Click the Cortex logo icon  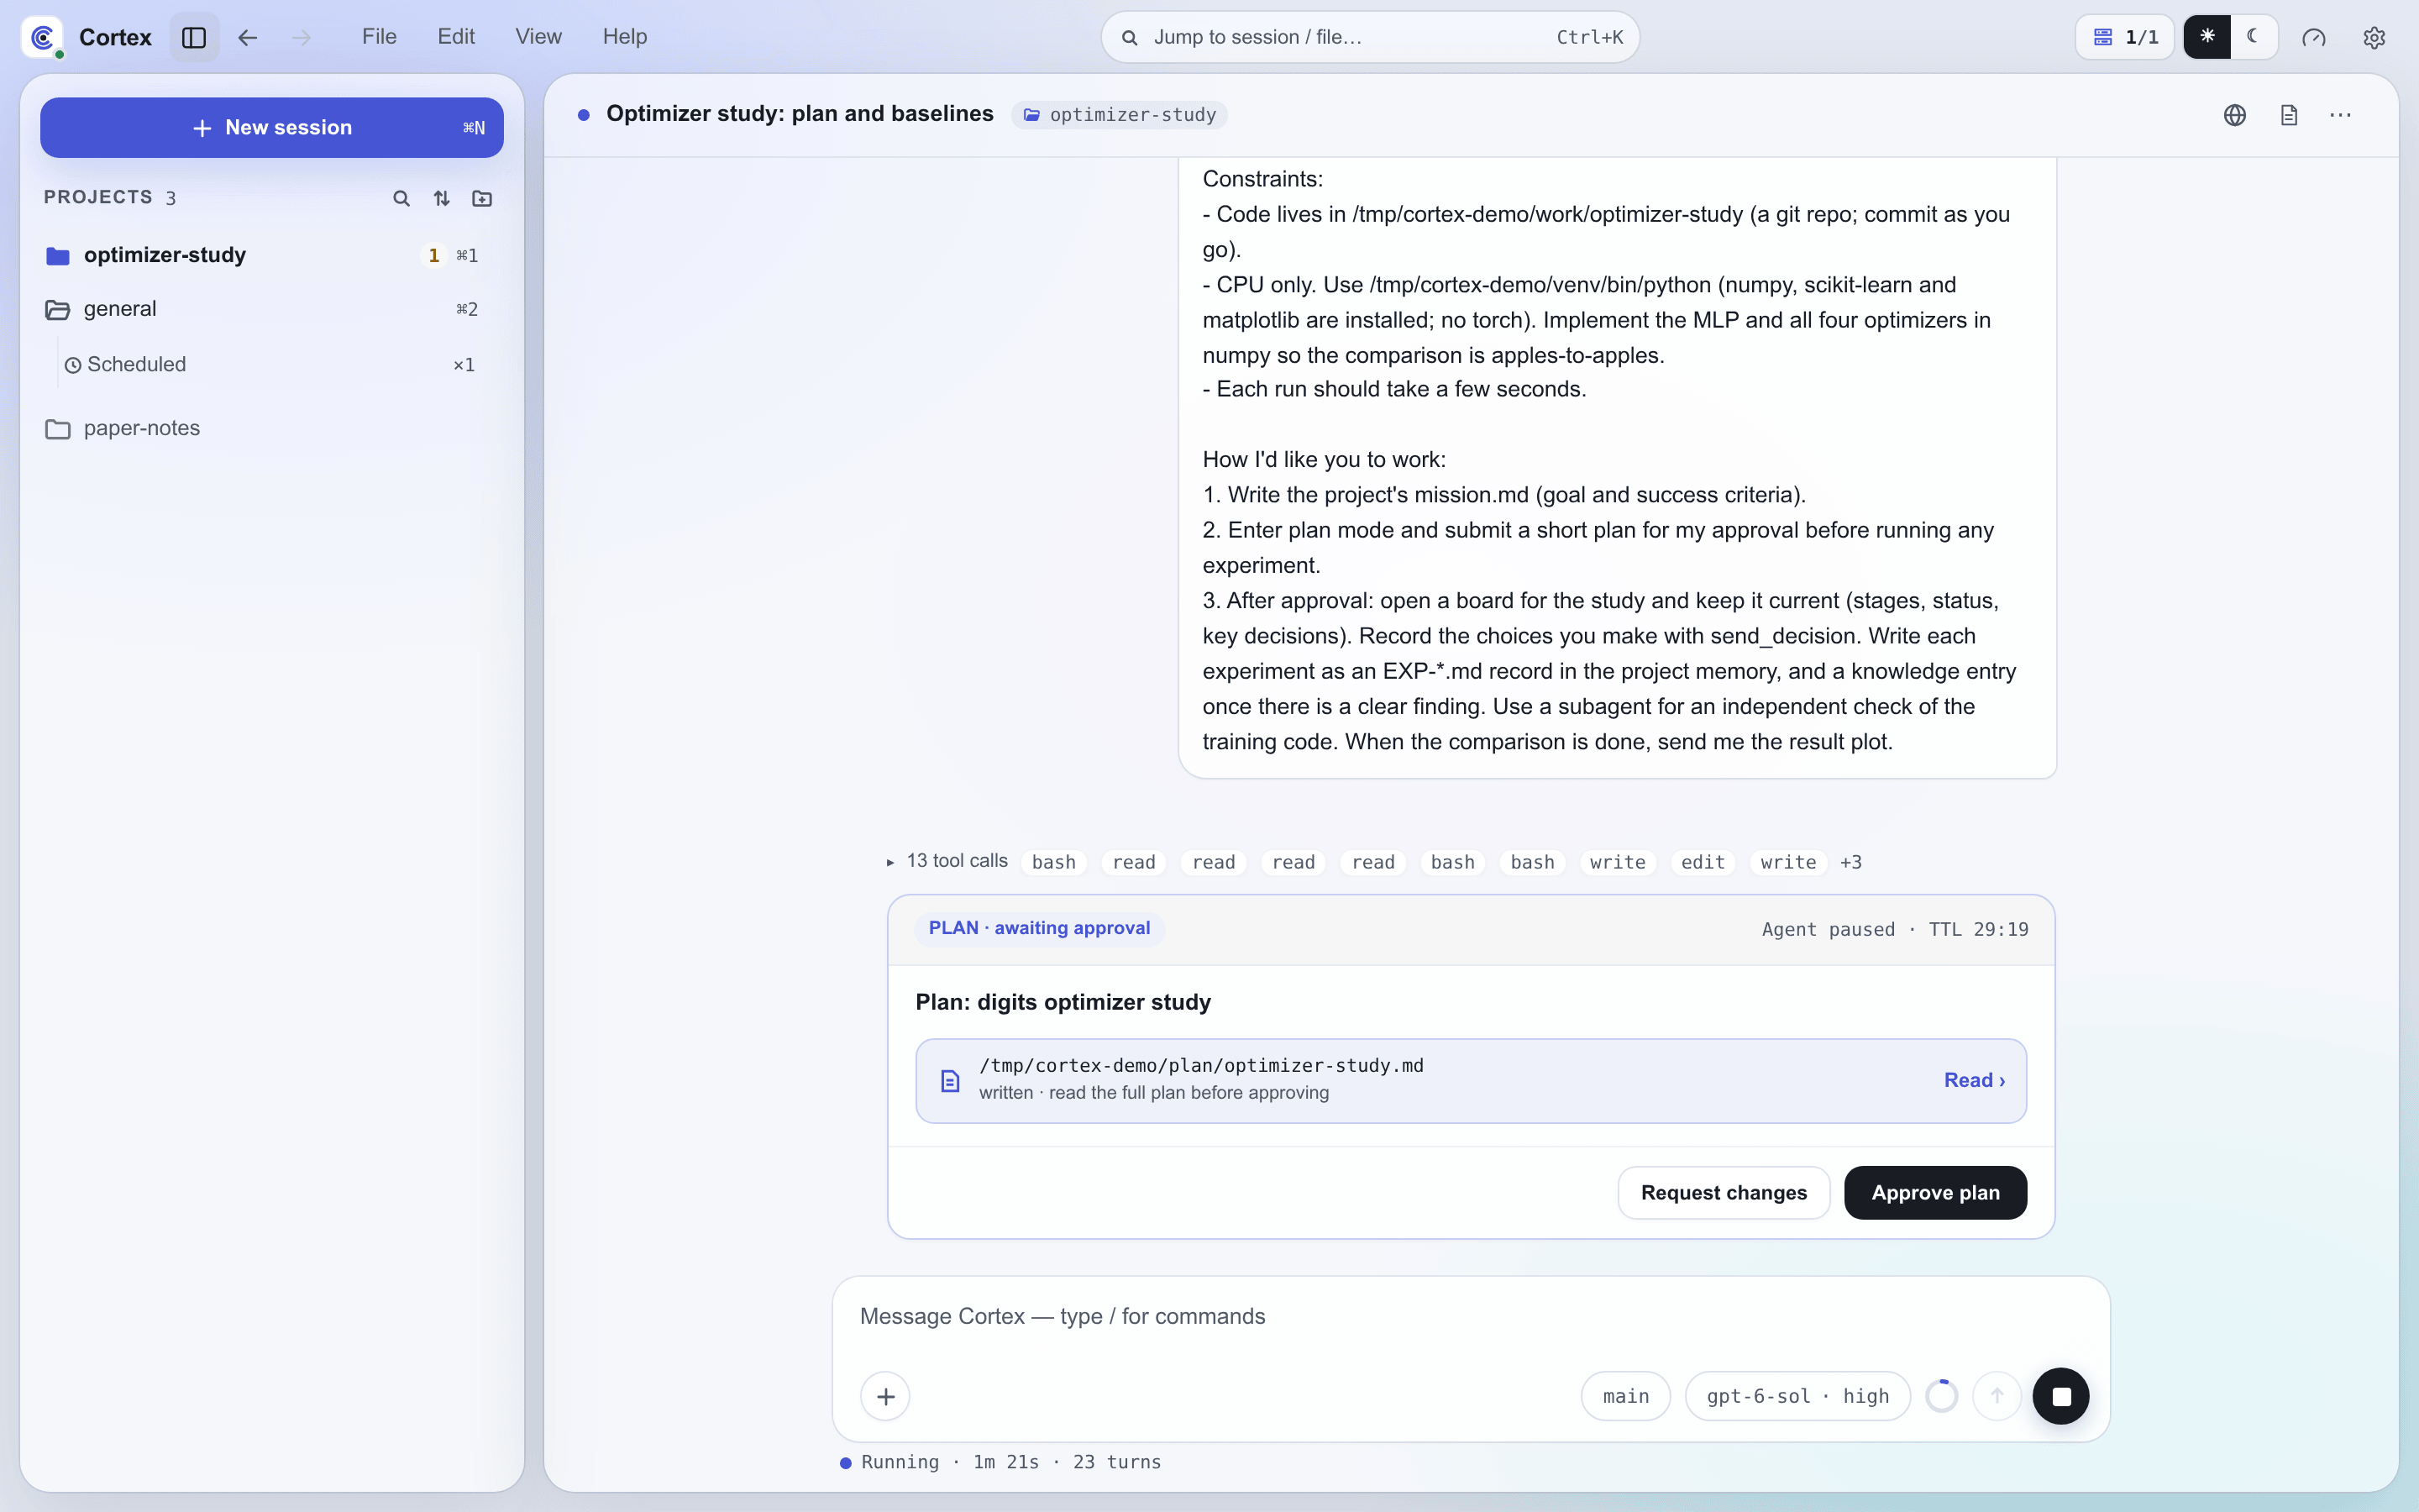42,37
